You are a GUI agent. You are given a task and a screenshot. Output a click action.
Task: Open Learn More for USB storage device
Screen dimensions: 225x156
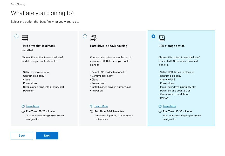(169, 106)
